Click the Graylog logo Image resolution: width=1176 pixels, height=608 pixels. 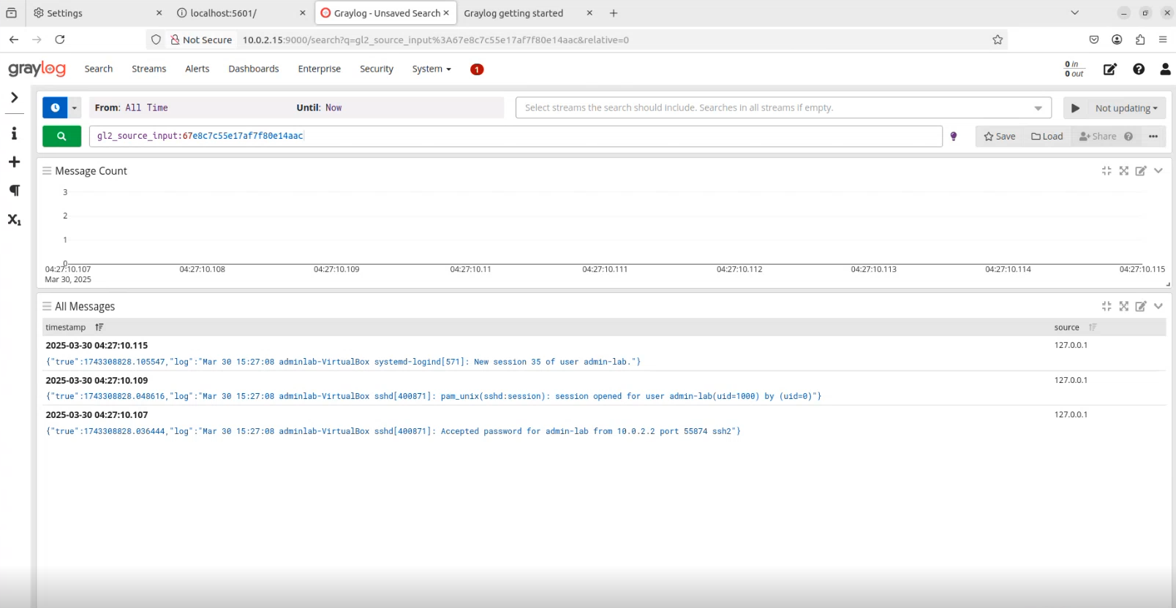click(37, 69)
